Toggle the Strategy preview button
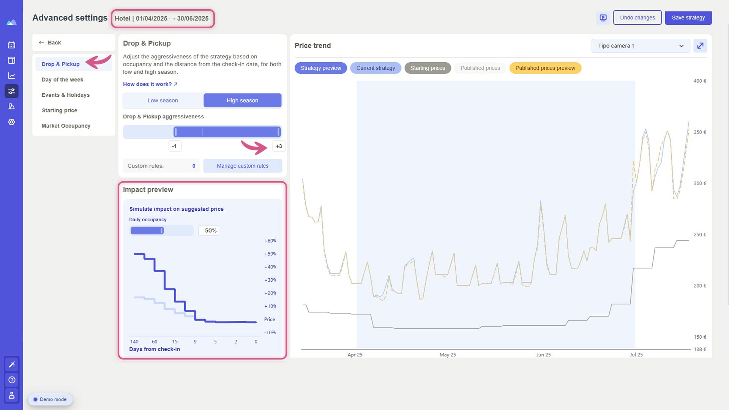 (x=320, y=68)
